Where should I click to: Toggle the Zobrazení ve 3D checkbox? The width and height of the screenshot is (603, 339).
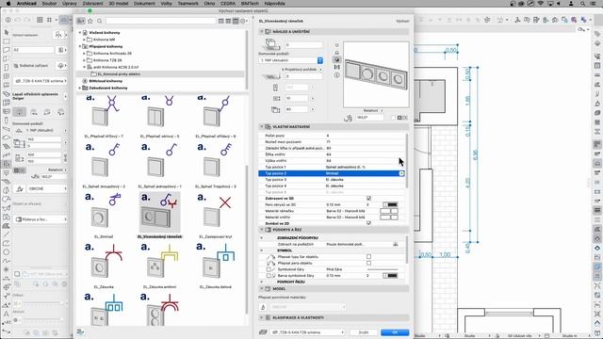pos(368,199)
